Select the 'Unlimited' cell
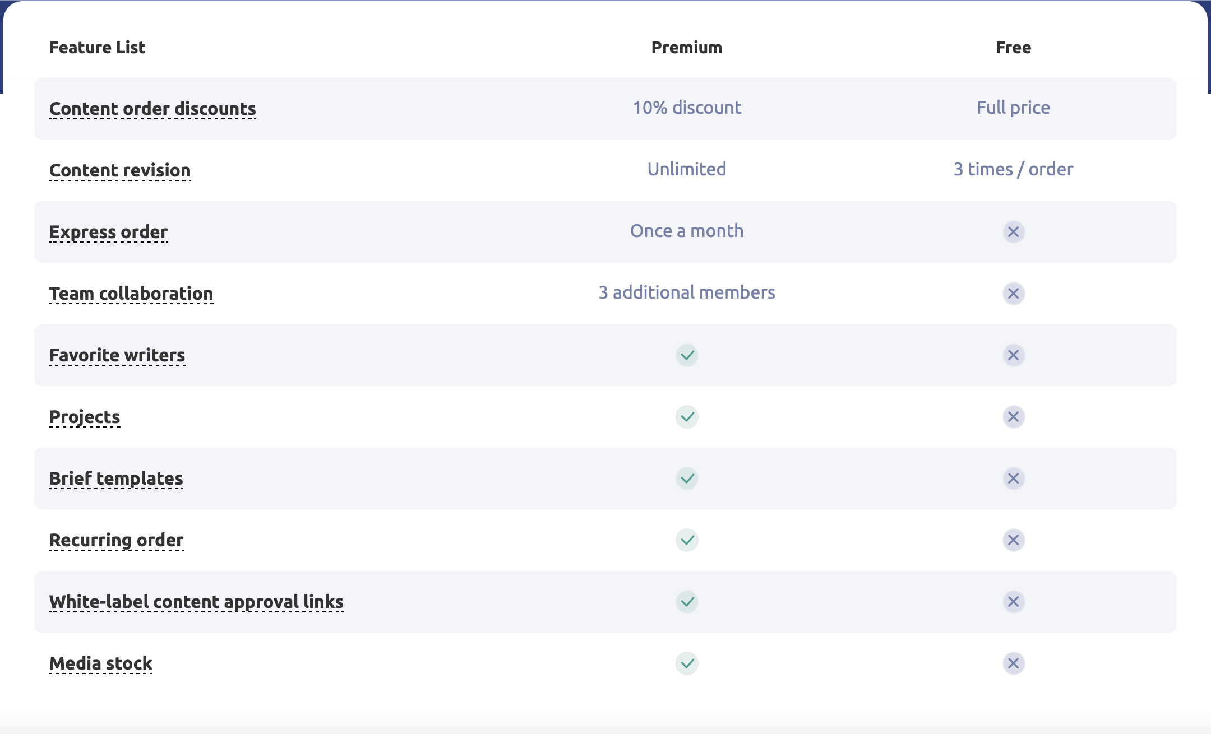The image size is (1211, 734). tap(687, 169)
